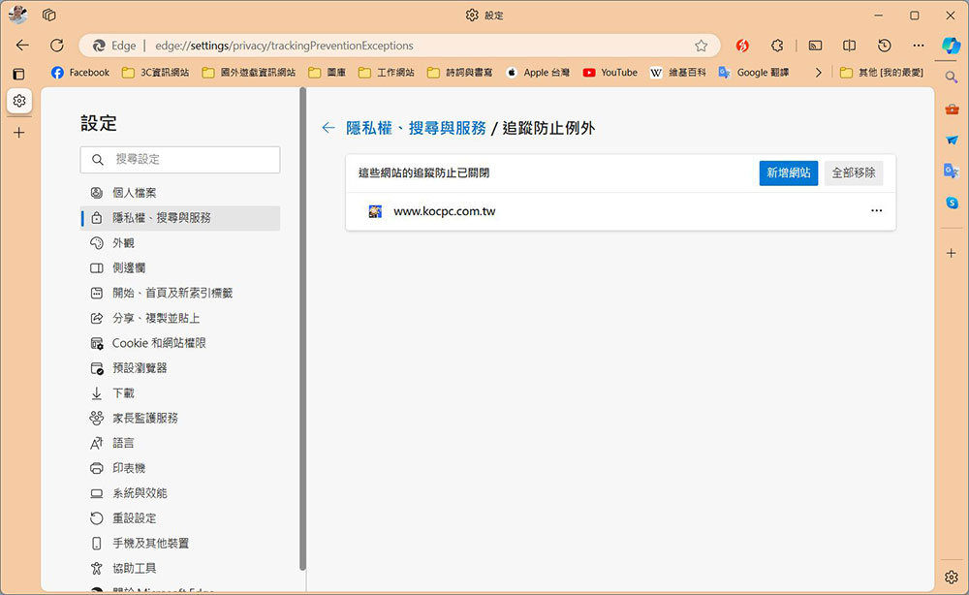Select the settings gear vertical tab
The height and width of the screenshot is (595, 969).
(x=19, y=101)
